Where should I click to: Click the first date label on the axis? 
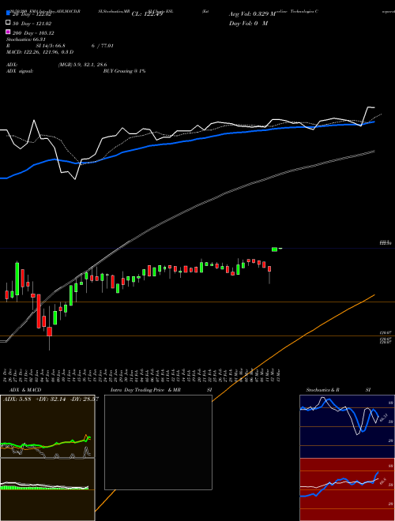[6, 374]
